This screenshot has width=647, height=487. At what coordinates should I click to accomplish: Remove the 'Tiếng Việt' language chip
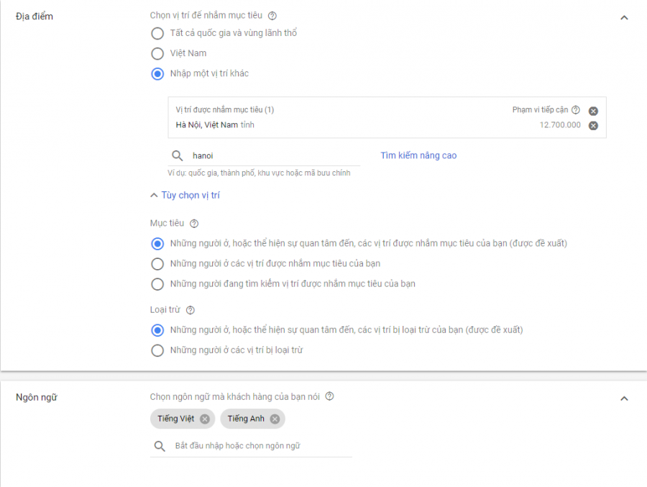205,419
